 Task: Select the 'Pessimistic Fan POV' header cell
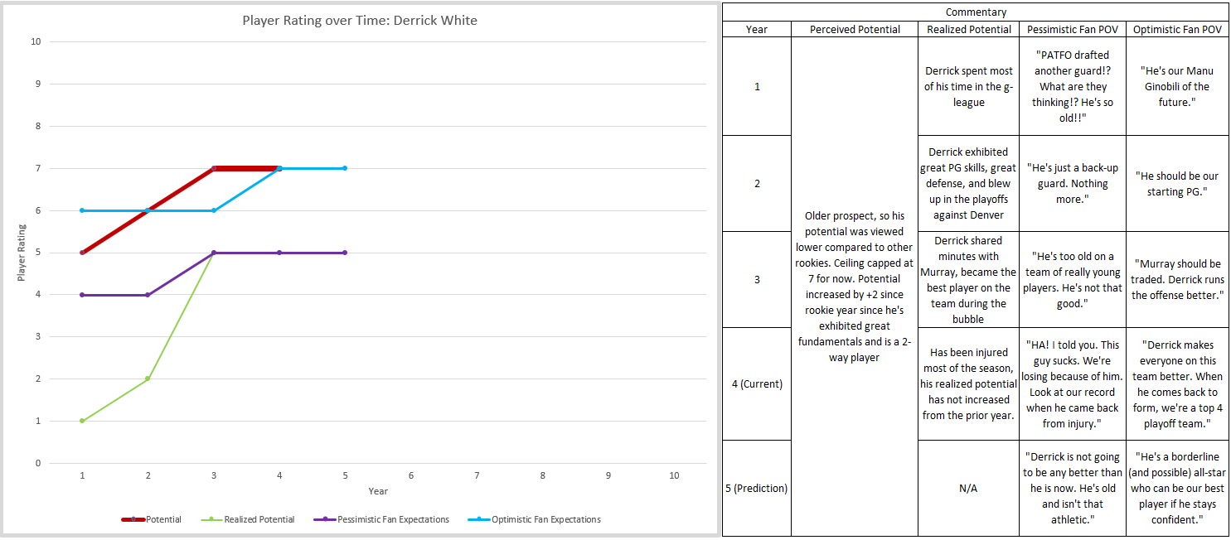(1072, 29)
